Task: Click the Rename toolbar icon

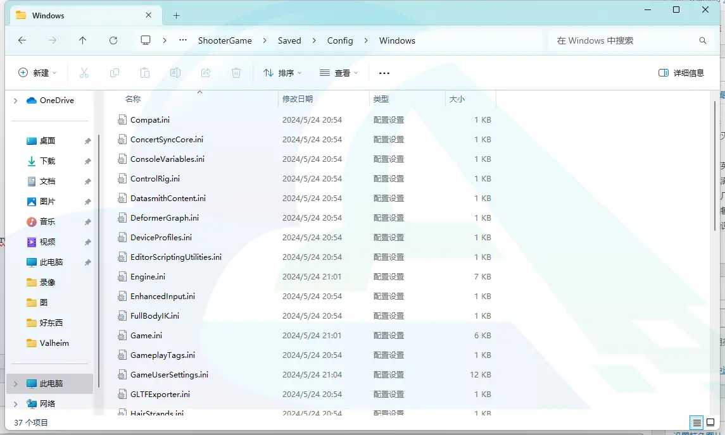Action: tap(175, 73)
